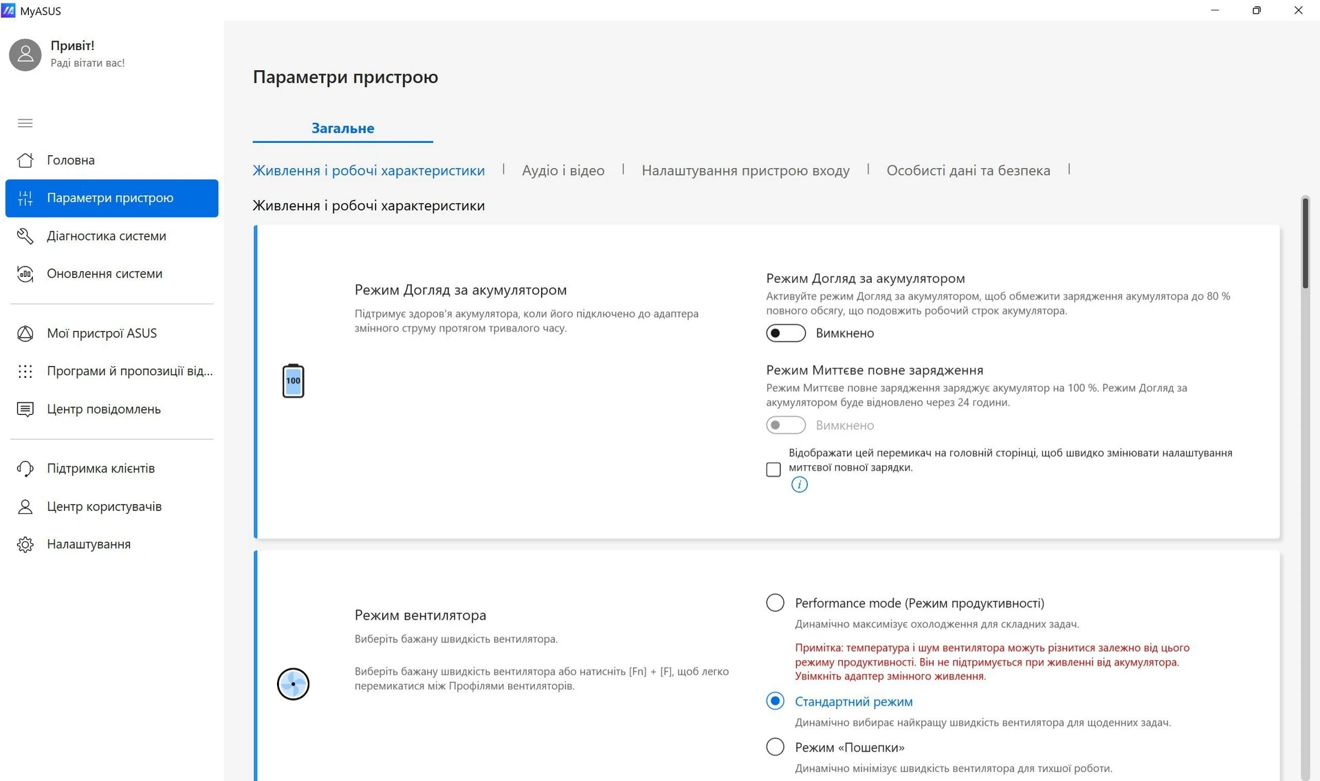Switch to Аудіо і відео section
This screenshot has width=1320, height=781.
pyautogui.click(x=563, y=170)
